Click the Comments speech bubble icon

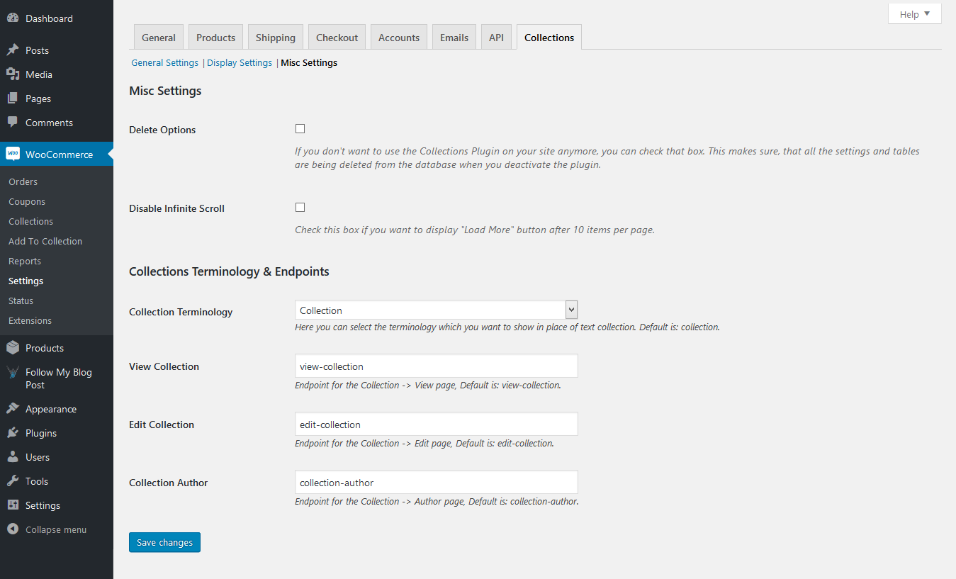click(x=13, y=123)
